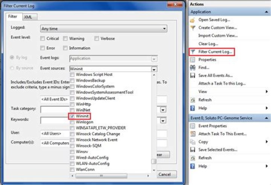The height and width of the screenshot is (185, 271).
Task: Check the Critical event level box
Action: pyautogui.click(x=42, y=38)
